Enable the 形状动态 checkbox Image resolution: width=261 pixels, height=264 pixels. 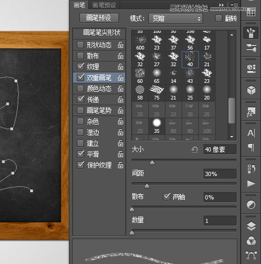[x=80, y=45]
